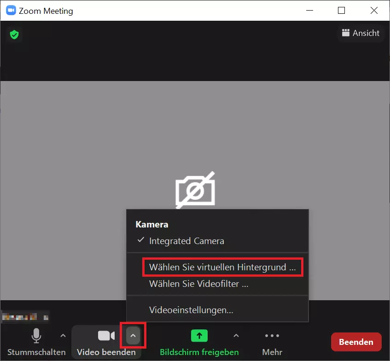The height and width of the screenshot is (361, 390).
Task: Open the Ansicht view switcher
Action: click(361, 33)
